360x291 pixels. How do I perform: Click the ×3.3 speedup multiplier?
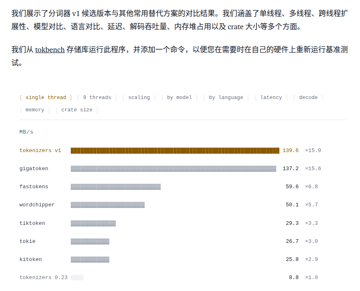coord(311,223)
